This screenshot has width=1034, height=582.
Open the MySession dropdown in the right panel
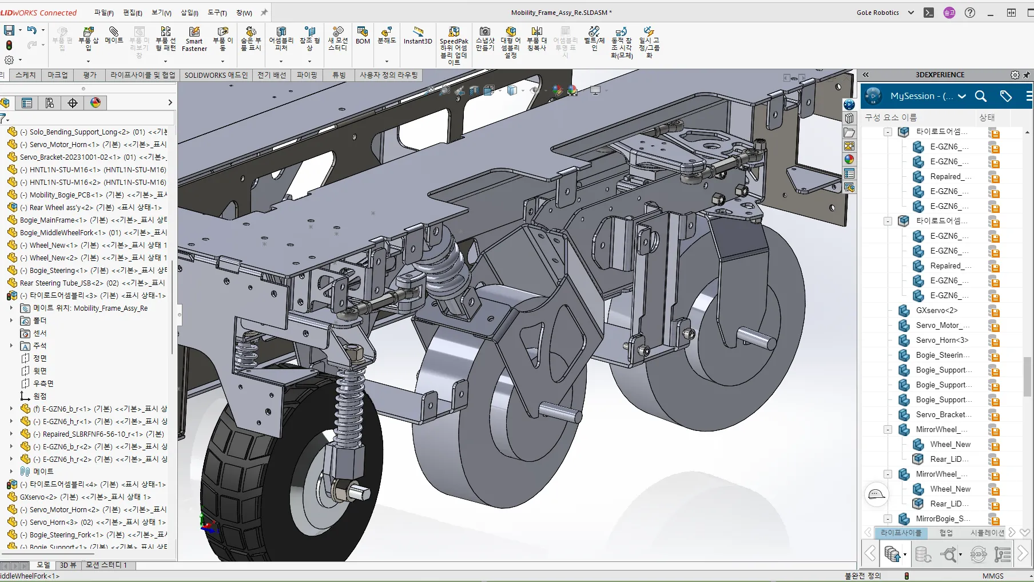(x=963, y=96)
